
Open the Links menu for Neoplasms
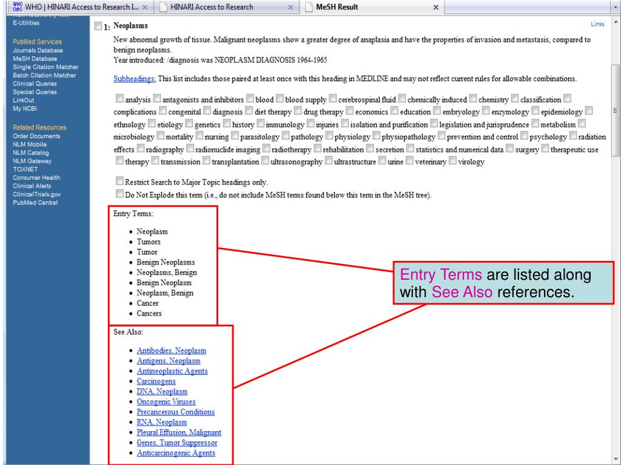(x=597, y=24)
